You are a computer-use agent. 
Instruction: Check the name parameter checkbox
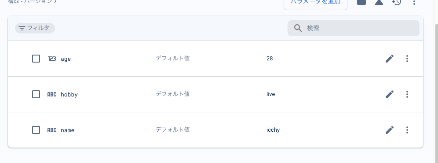pyautogui.click(x=36, y=130)
